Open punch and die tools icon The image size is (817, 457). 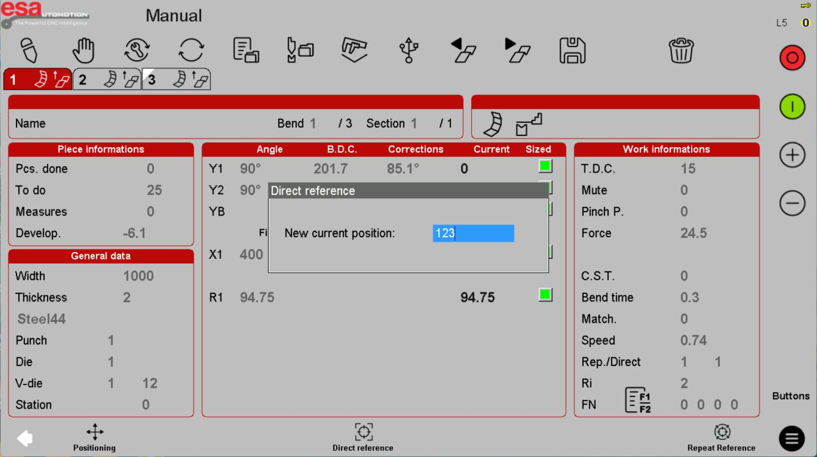pos(300,51)
